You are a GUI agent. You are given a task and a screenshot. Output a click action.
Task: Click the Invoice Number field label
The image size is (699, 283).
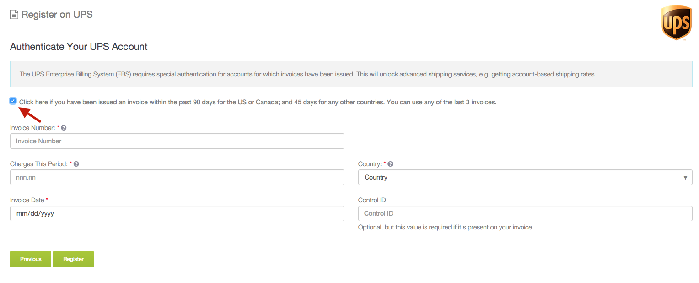32,128
